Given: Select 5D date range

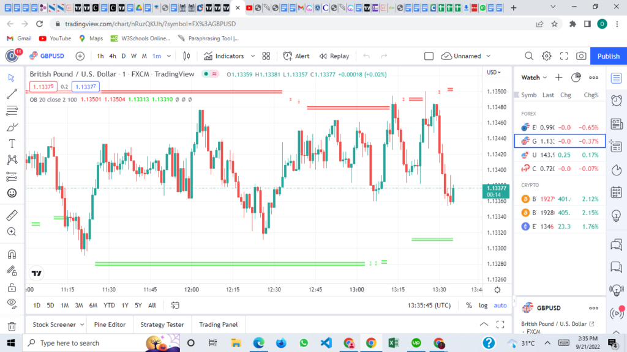Looking at the screenshot, I should 50,306.
